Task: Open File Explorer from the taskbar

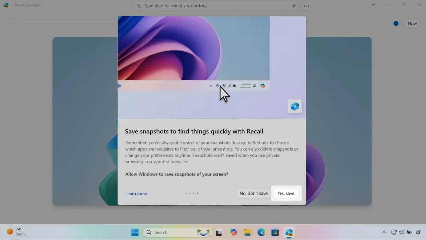Action: tap(247, 232)
